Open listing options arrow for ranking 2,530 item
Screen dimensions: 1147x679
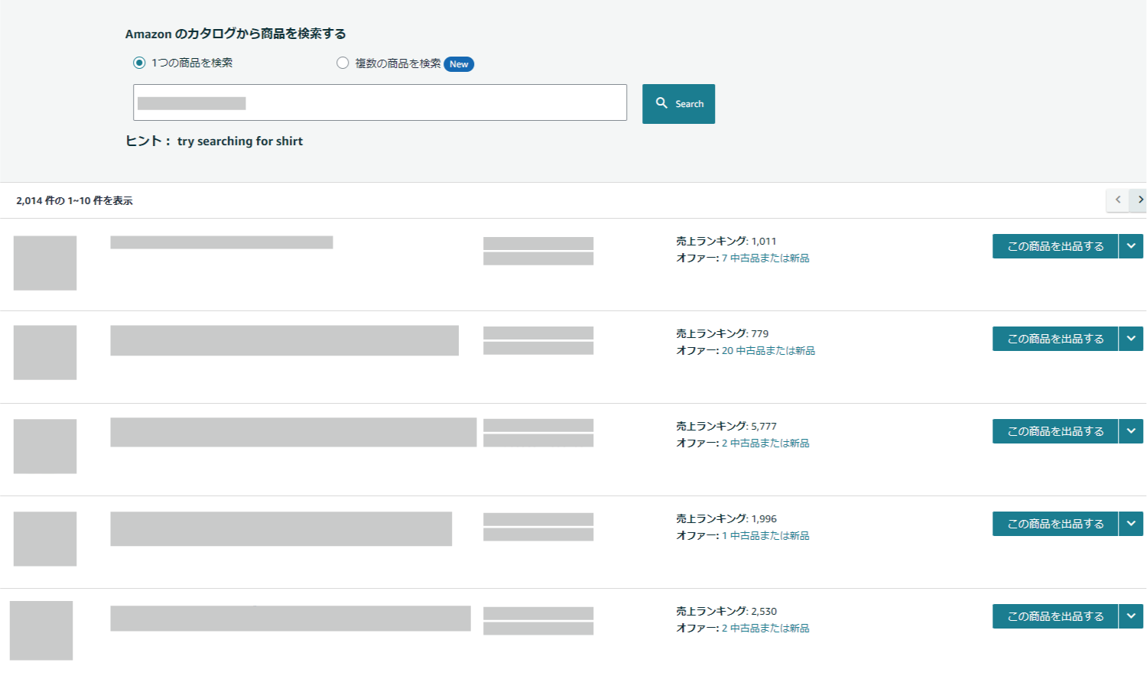click(1131, 616)
